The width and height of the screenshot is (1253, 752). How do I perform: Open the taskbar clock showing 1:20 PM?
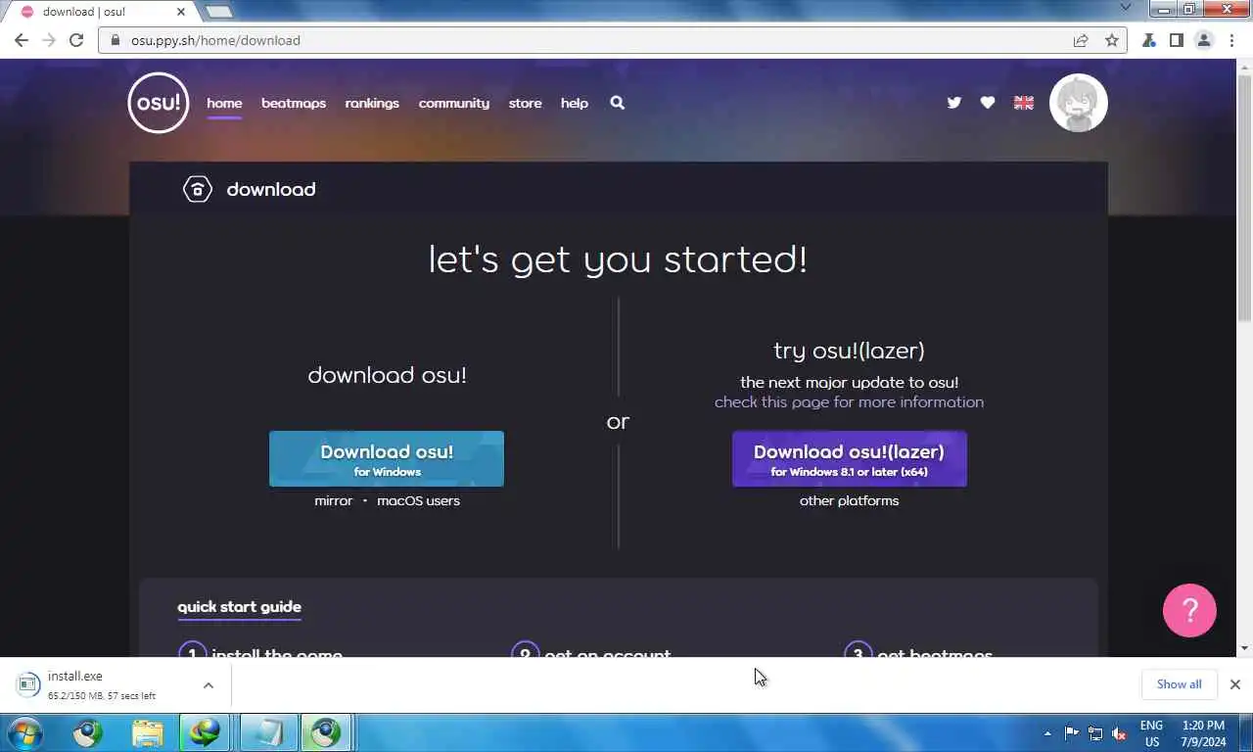click(1203, 733)
